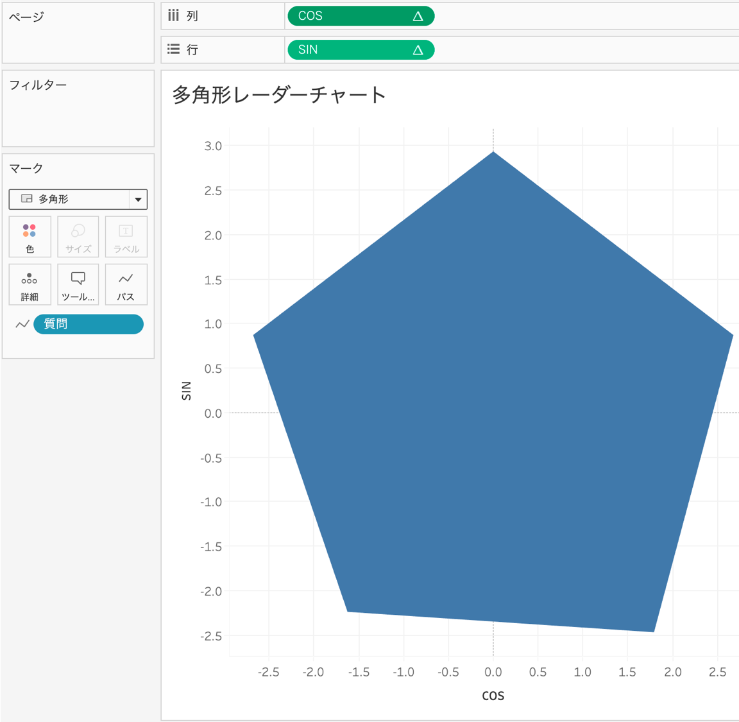This screenshot has width=739, height=722.
Task: Click the -2.0 tick on COS axis
Action: 313,672
